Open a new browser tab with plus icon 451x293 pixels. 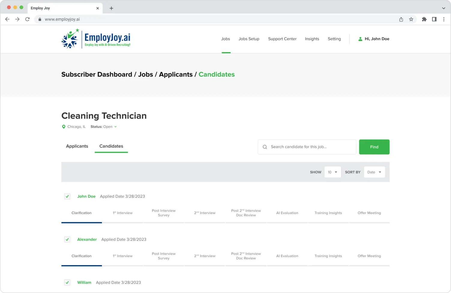111,8
